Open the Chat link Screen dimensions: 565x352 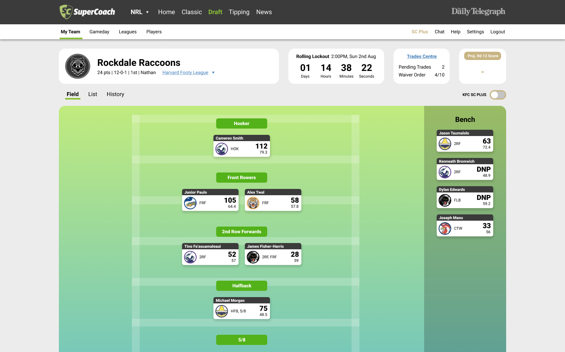click(x=439, y=32)
